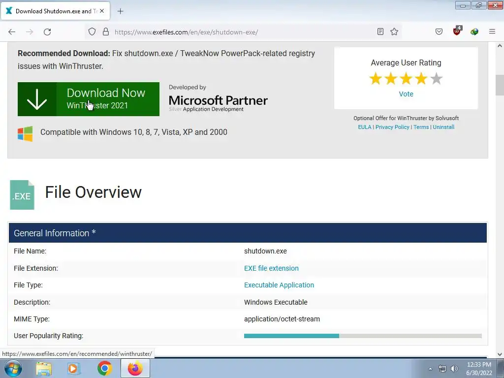Click the Windows logo compatibility icon
This screenshot has width=504, height=378.
[x=25, y=133]
